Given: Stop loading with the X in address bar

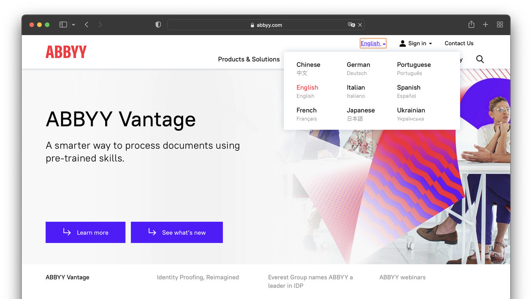Looking at the screenshot, I should [360, 25].
